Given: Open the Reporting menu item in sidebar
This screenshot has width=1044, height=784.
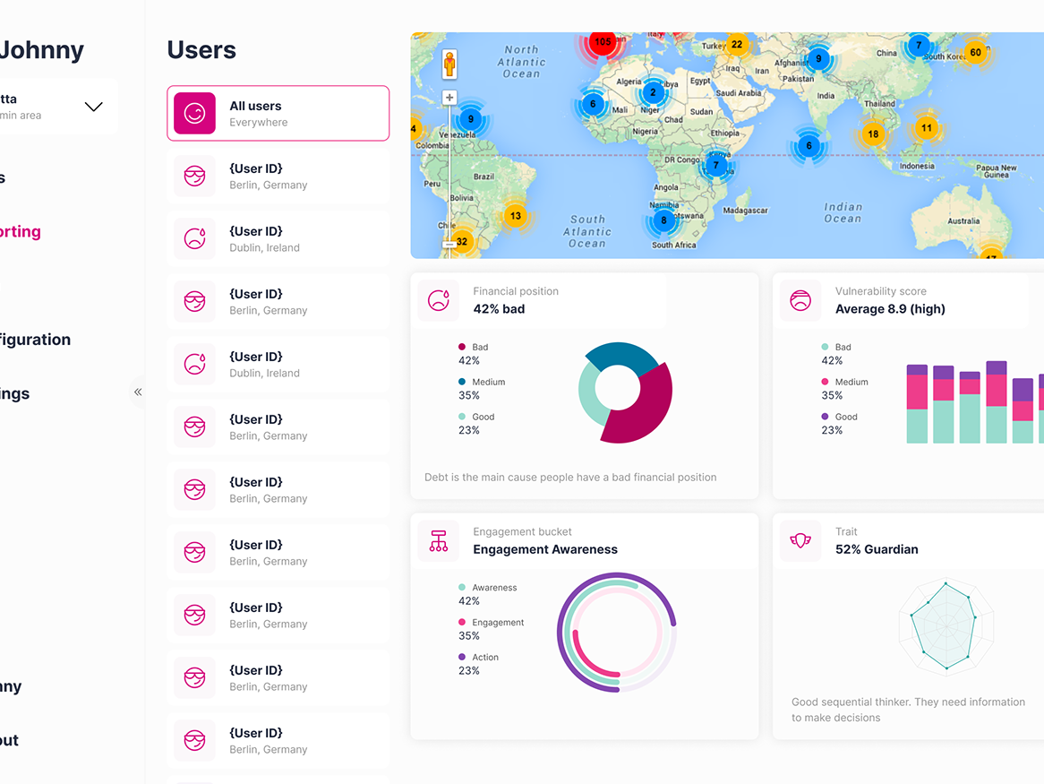Looking at the screenshot, I should point(20,232).
